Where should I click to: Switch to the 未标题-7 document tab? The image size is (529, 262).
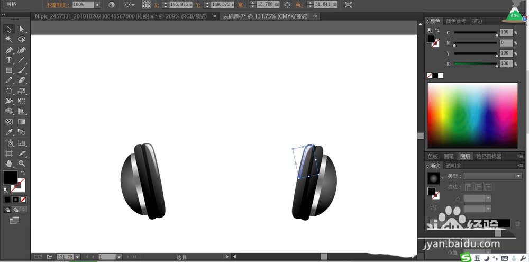click(266, 16)
